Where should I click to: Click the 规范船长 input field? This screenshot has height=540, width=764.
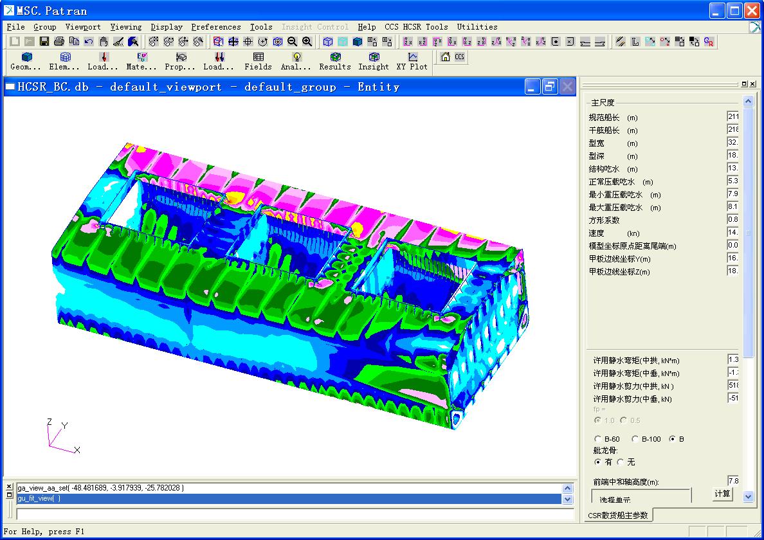732,117
